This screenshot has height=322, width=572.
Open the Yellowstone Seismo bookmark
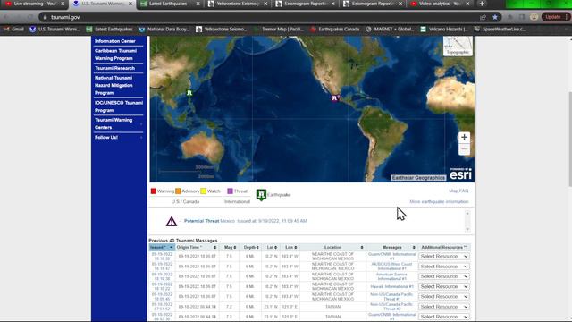tap(222, 30)
